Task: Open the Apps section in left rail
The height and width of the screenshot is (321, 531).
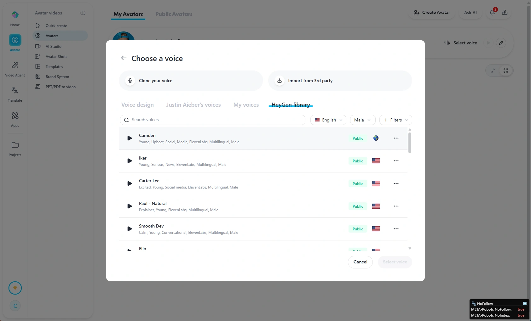Action: tap(15, 119)
